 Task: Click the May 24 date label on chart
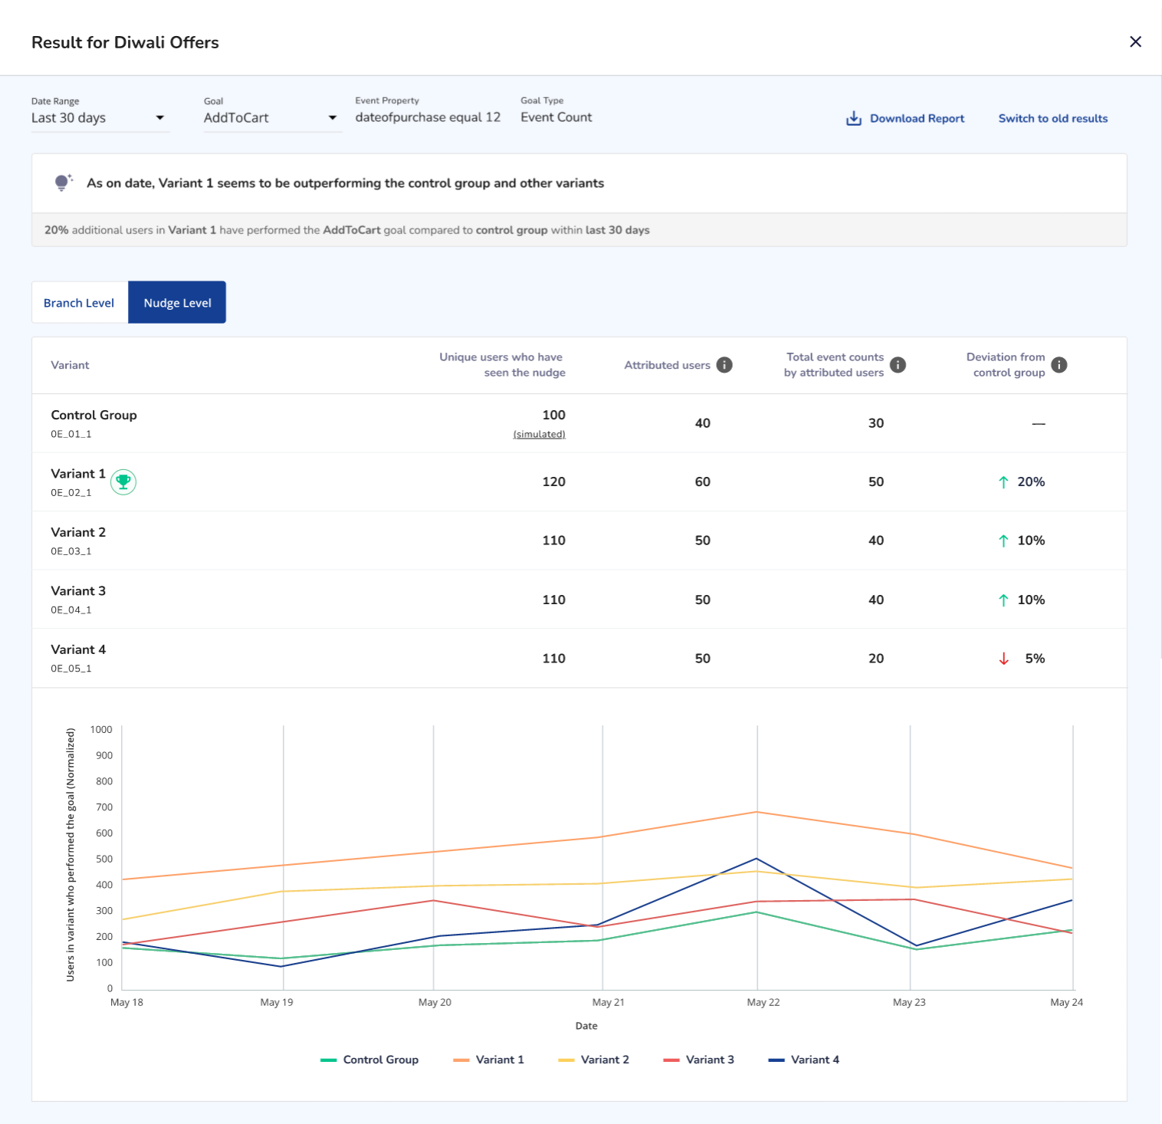1066,1002
